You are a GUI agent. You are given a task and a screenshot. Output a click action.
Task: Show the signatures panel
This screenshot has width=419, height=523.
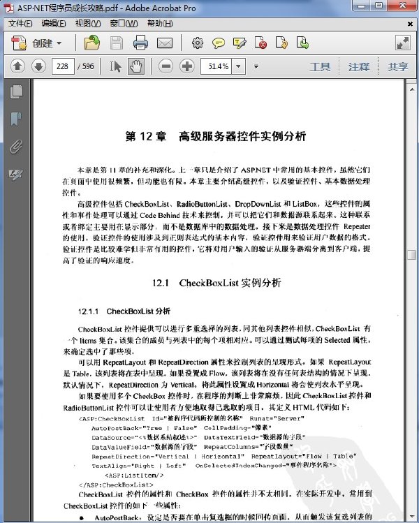click(x=15, y=174)
